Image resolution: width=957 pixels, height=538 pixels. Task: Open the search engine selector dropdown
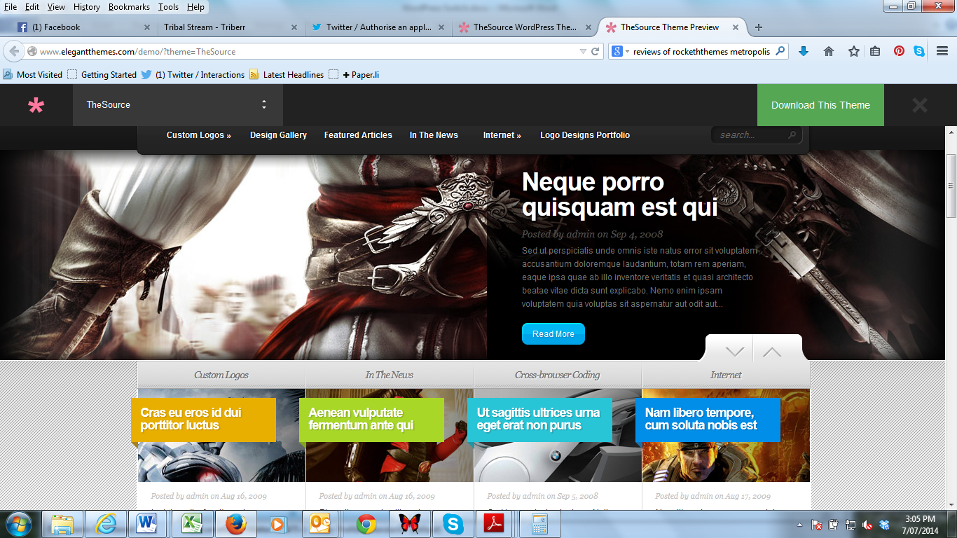(x=620, y=51)
